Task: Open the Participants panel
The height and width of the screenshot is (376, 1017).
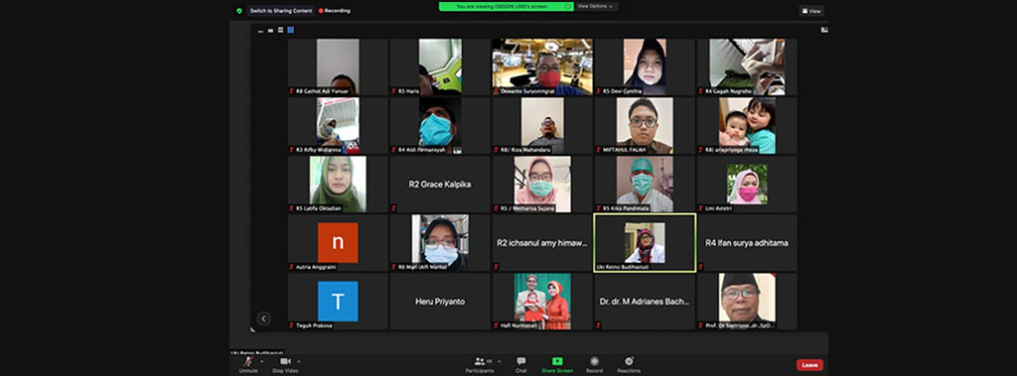Action: click(x=479, y=364)
